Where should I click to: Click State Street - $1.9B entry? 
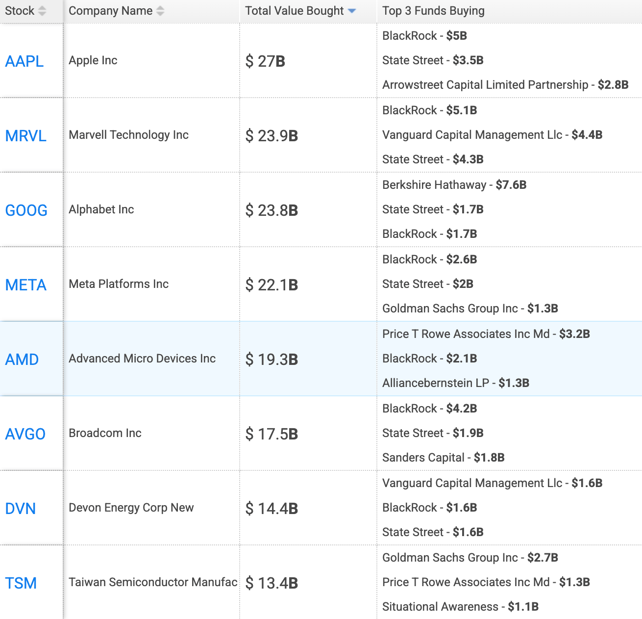[x=433, y=433]
